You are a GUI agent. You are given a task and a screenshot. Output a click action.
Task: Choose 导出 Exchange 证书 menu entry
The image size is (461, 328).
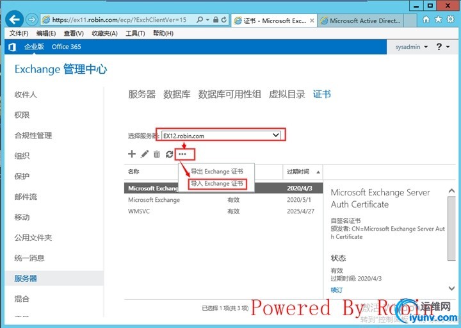216,172
